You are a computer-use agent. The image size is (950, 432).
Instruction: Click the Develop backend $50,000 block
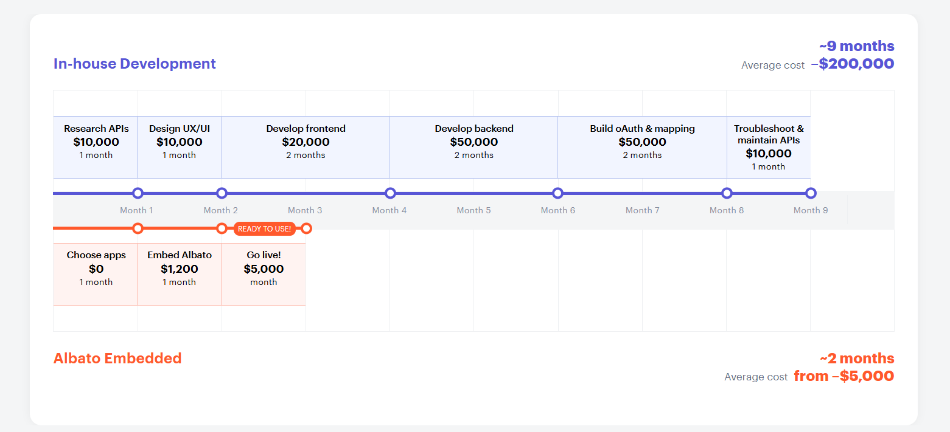(474, 147)
